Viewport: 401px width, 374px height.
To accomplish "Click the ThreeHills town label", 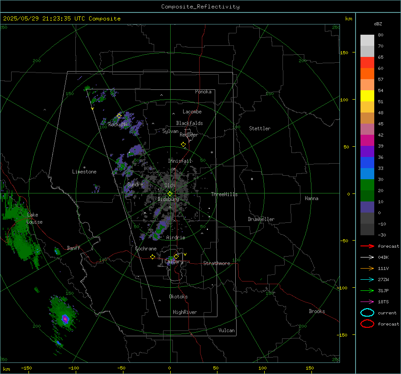I will click(224, 194).
